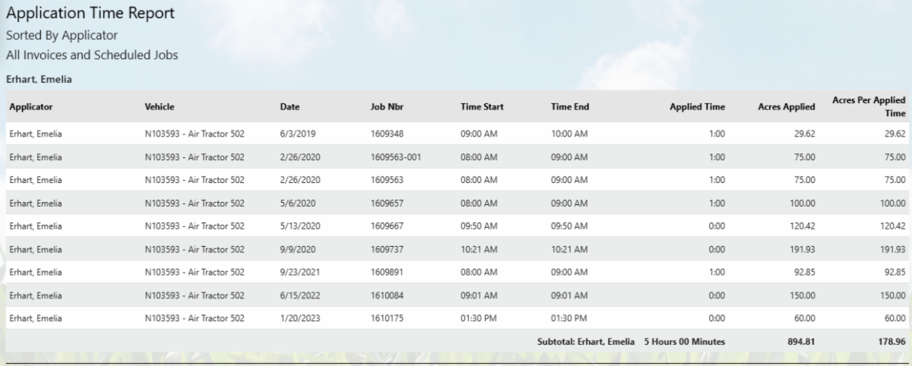The height and width of the screenshot is (366, 912).
Task: Click the date 1/20/2023
Action: pos(299,318)
